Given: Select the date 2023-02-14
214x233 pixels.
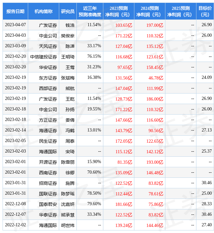Looking at the screenshot, I should [x=15, y=130].
